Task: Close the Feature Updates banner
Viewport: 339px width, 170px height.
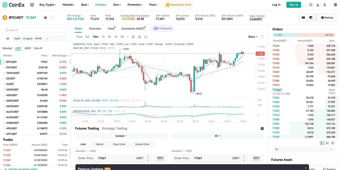Action: point(306,168)
